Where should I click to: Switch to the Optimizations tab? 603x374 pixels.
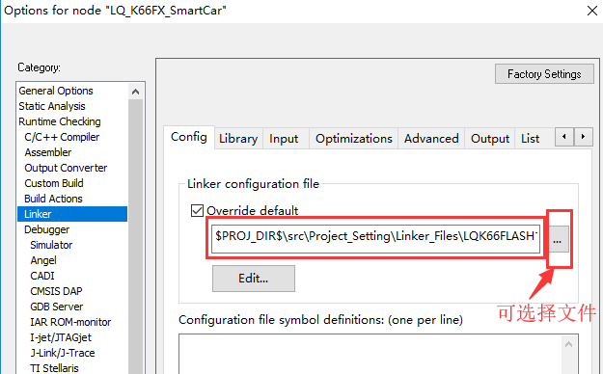click(x=354, y=139)
